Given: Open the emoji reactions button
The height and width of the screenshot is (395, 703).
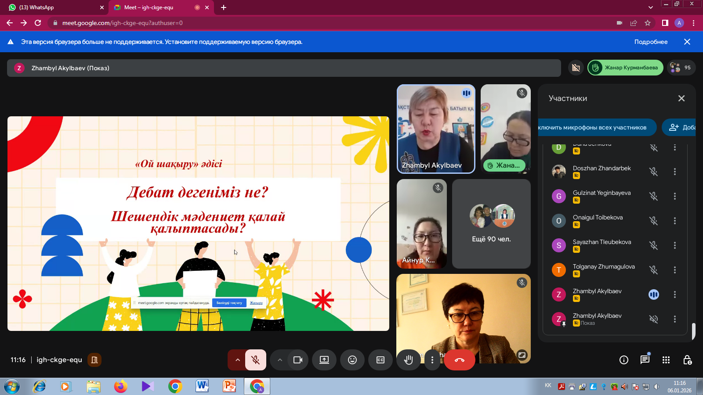Looking at the screenshot, I should pos(352,360).
